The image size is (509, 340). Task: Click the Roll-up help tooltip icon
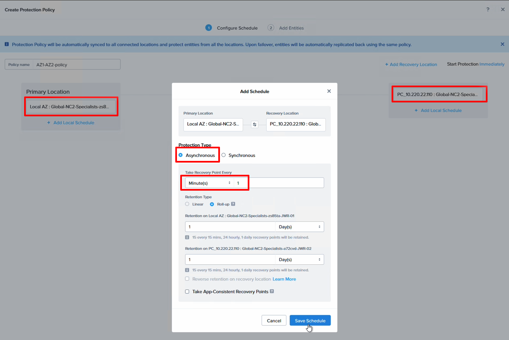[233, 204]
